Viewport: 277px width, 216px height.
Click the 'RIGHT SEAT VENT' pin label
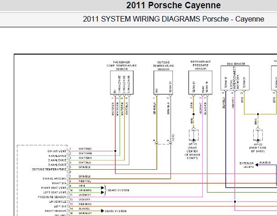[54, 188]
